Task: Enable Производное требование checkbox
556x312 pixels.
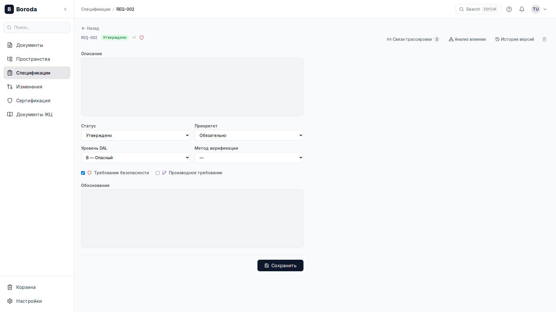Action: coord(158,173)
